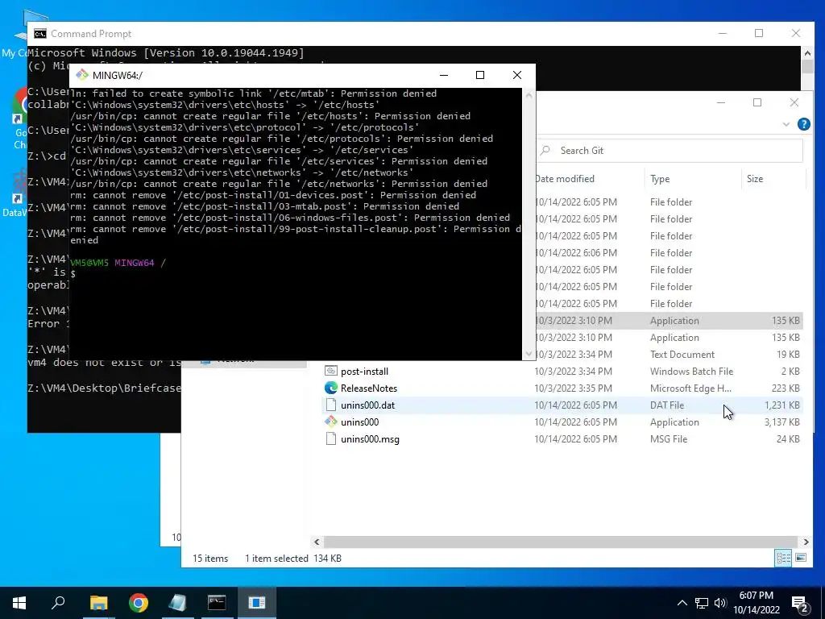Open the notebook app taskbar icon

(x=177, y=603)
